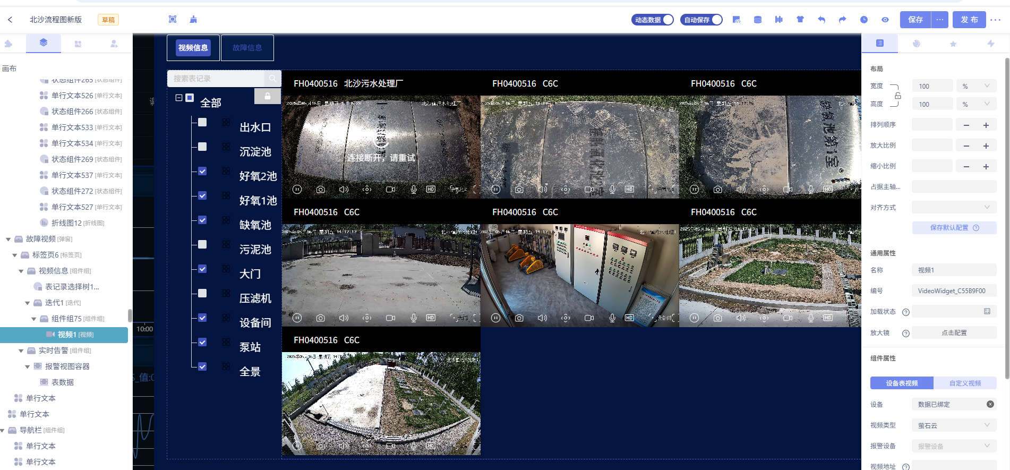Collapse the 全部 tree node
The width and height of the screenshot is (1010, 470).
[x=179, y=98]
